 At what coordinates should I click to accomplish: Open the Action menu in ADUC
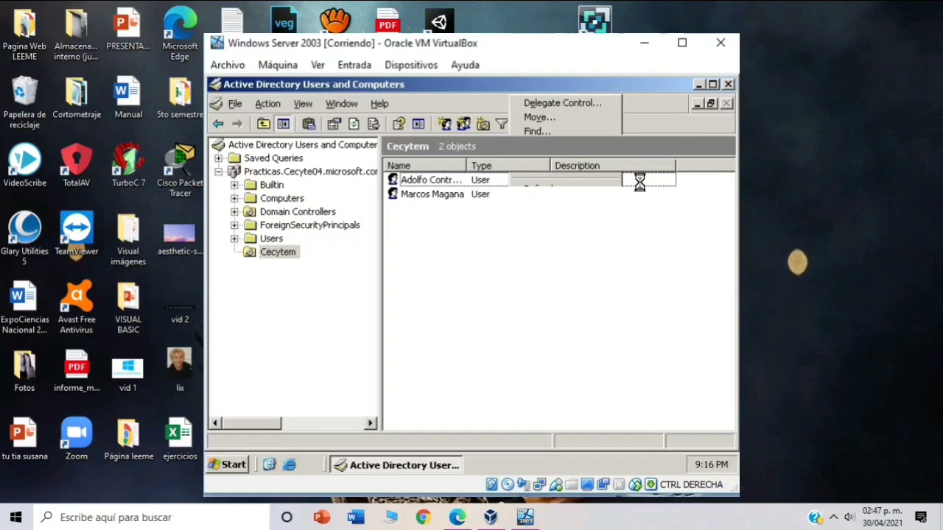(267, 104)
